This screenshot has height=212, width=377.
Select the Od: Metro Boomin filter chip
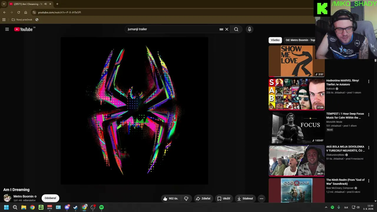click(x=299, y=40)
